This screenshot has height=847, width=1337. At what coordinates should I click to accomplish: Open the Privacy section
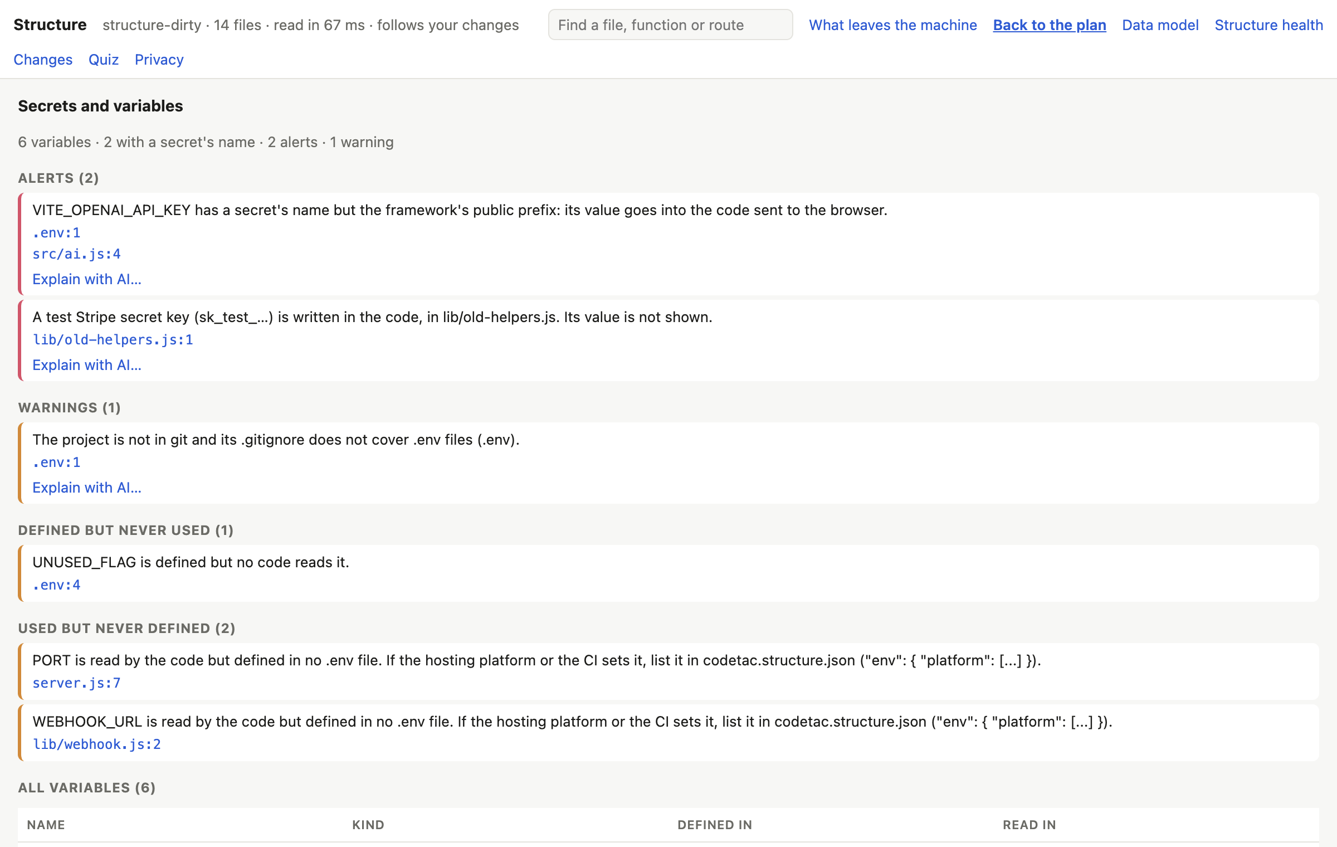[159, 60]
